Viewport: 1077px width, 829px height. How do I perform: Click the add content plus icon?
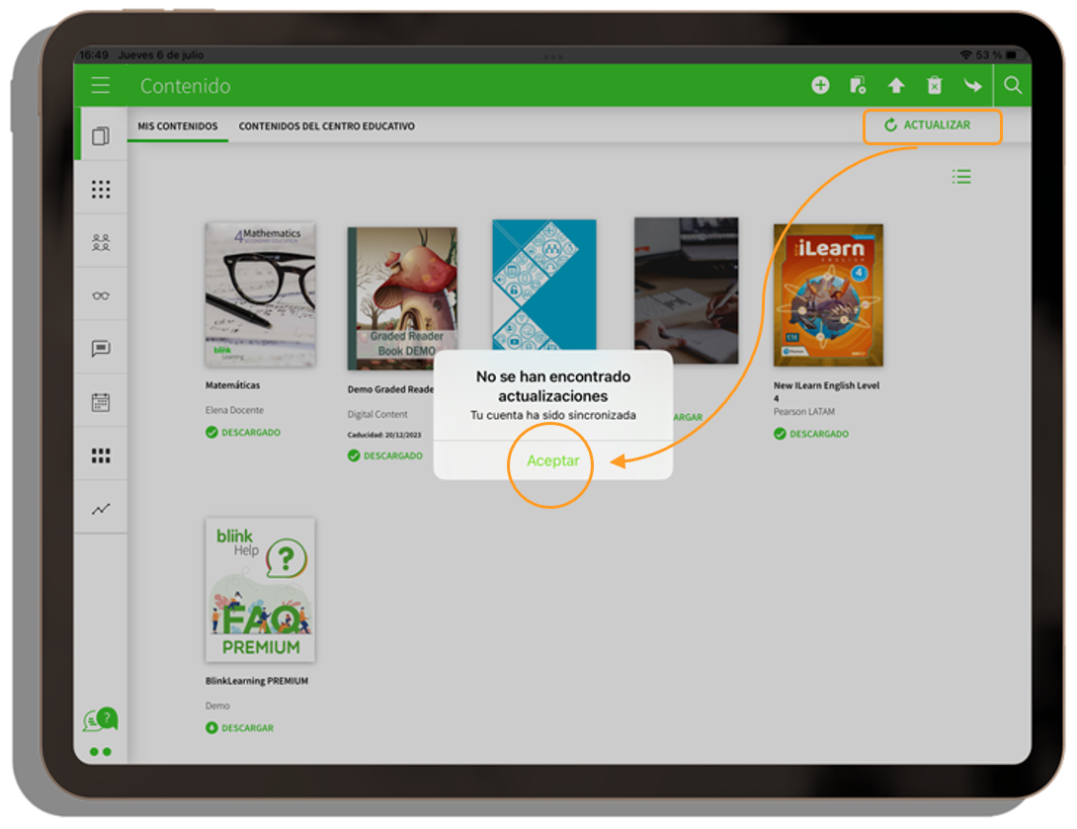(x=820, y=86)
